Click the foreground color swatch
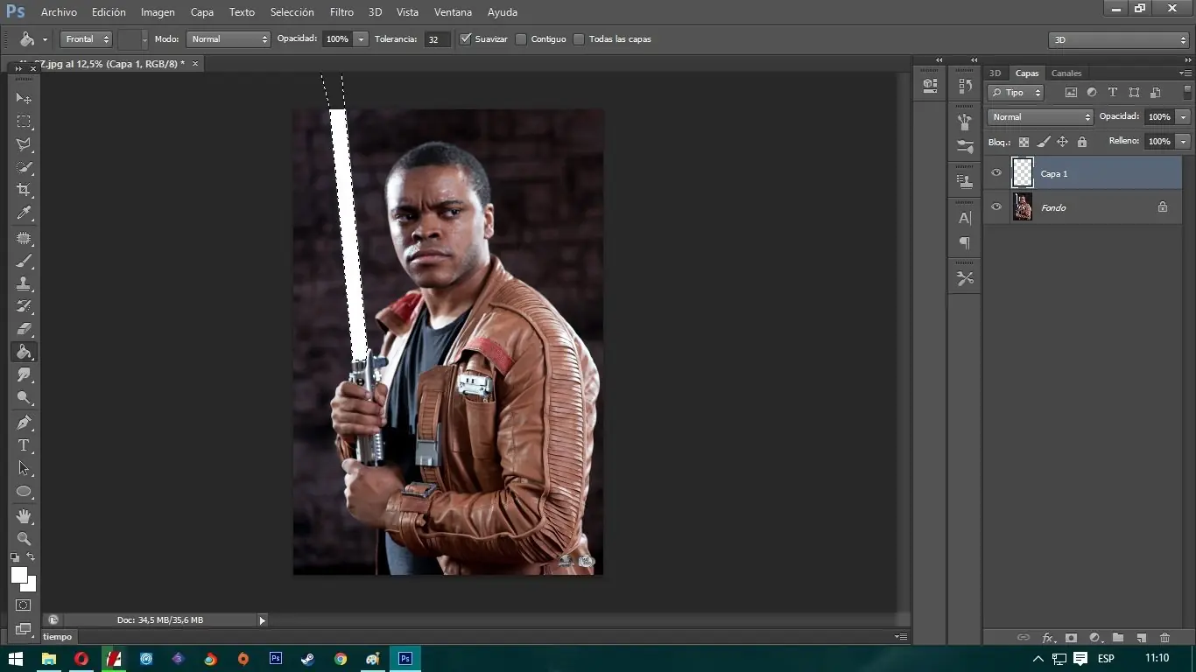The image size is (1196, 672). point(18,577)
